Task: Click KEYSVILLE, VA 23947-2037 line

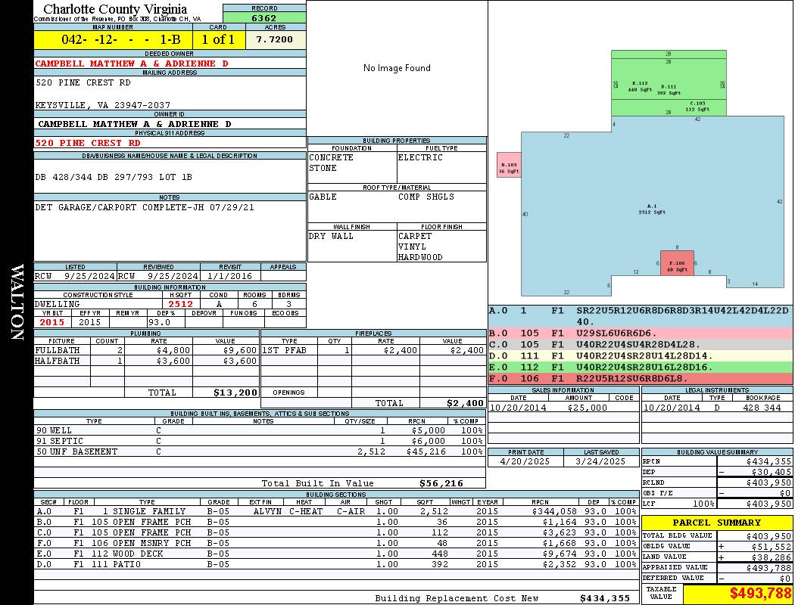Action: pos(103,105)
